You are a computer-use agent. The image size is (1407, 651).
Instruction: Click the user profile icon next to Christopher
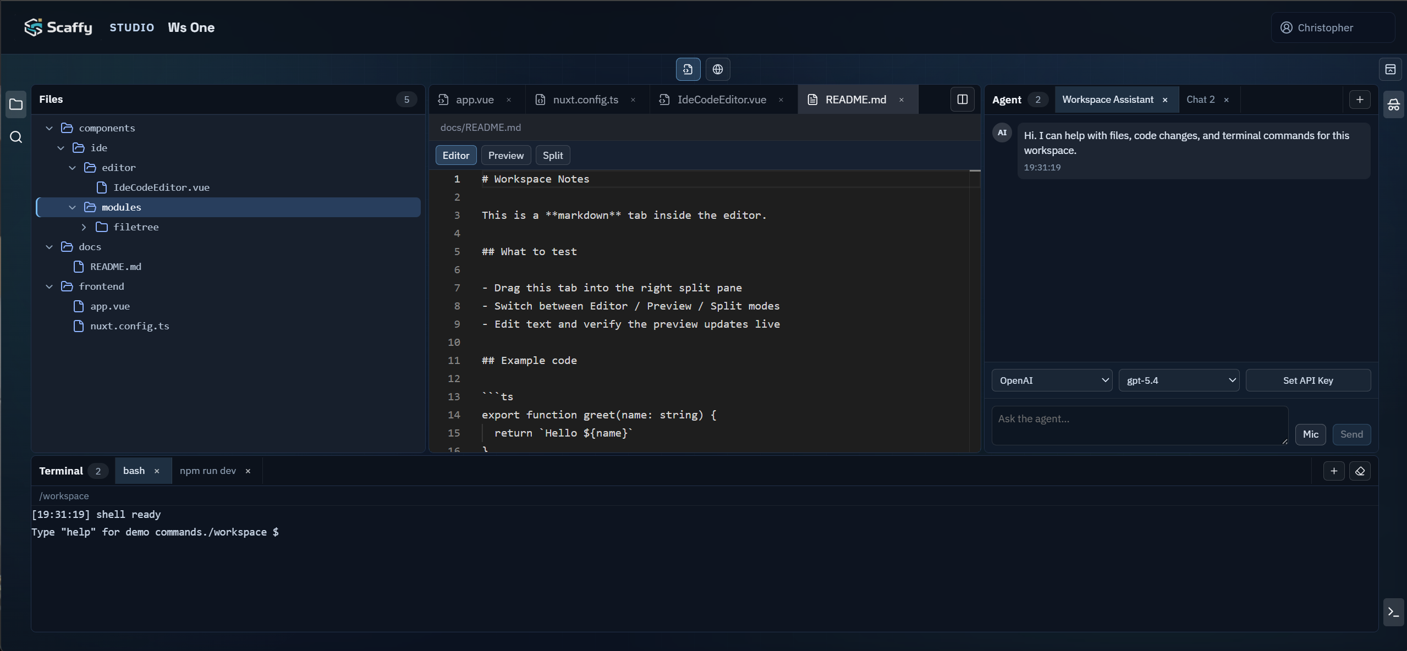point(1287,27)
